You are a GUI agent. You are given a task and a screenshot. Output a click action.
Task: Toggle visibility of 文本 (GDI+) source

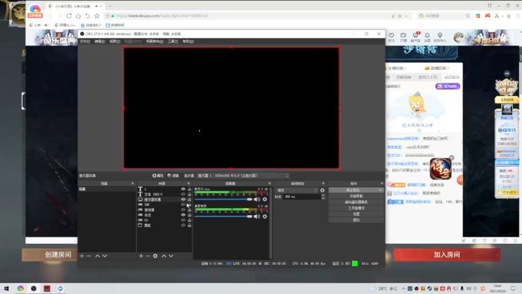coord(183,194)
